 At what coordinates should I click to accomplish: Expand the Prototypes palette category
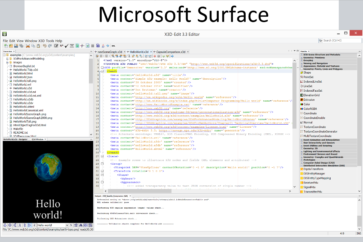pos(302,160)
